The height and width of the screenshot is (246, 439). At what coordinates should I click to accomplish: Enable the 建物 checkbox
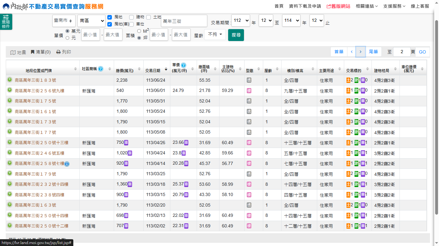click(x=131, y=17)
